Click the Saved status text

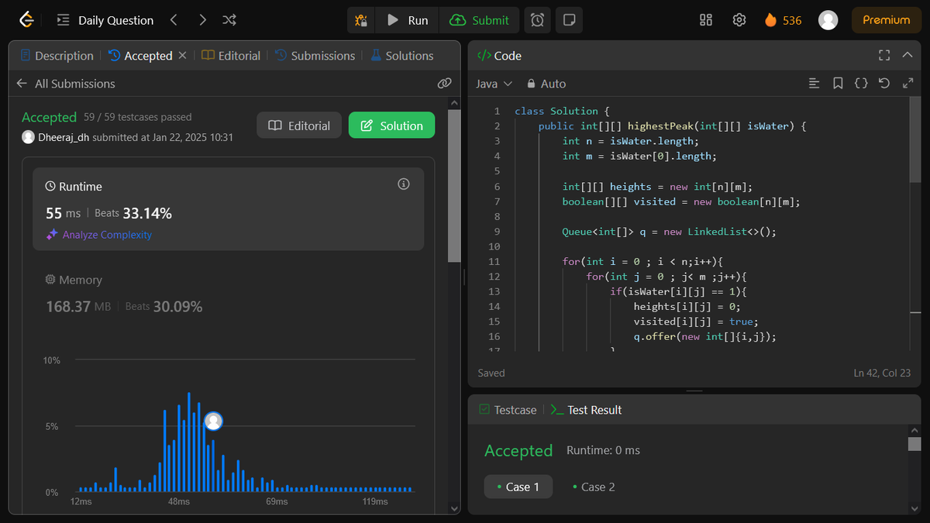[491, 373]
